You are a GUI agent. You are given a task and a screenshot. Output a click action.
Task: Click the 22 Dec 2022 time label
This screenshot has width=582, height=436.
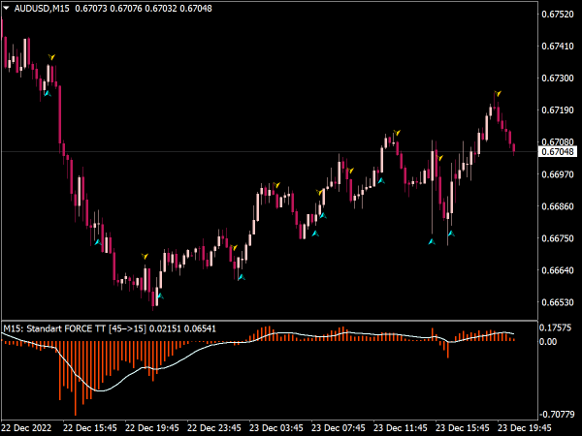point(27,428)
